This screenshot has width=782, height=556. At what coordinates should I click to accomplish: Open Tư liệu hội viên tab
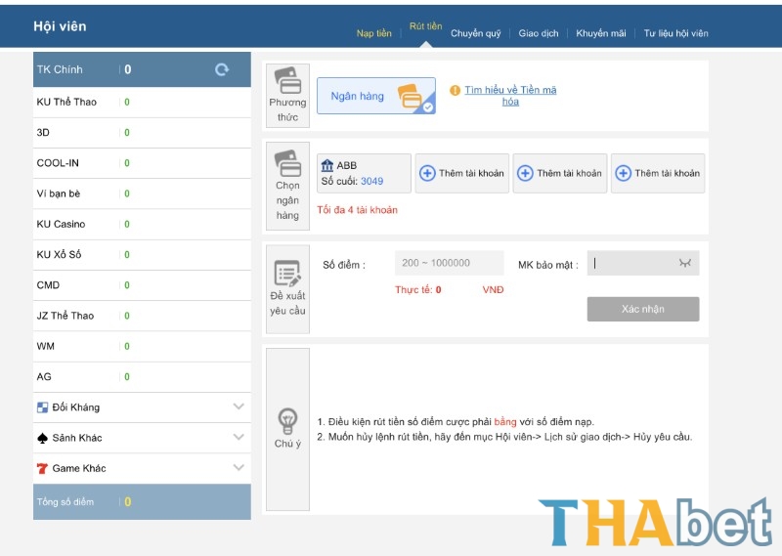675,33
